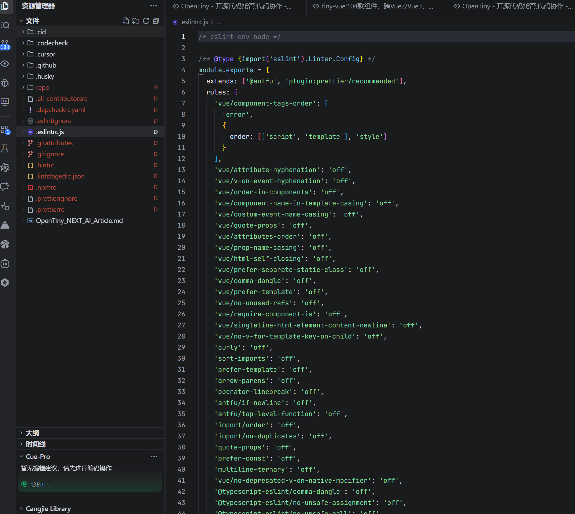Switch to first OpenTiny preview tab
The height and width of the screenshot is (514, 575).
pos(236,6)
